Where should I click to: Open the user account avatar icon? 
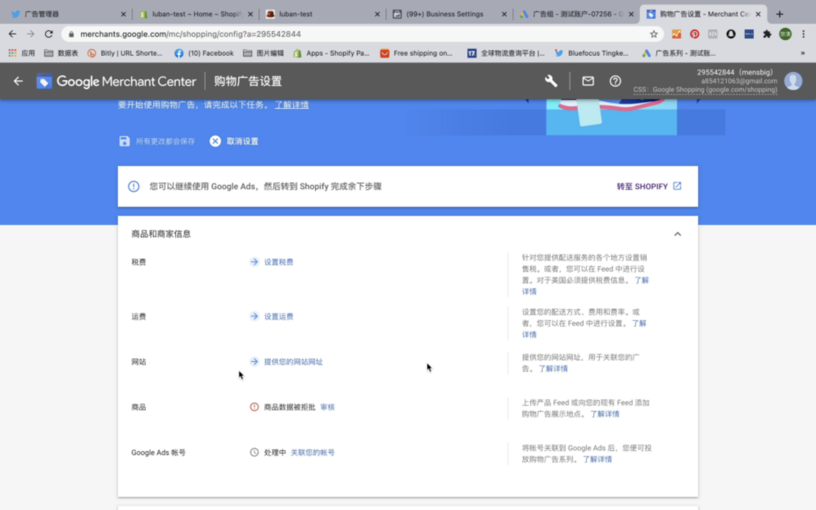click(793, 81)
